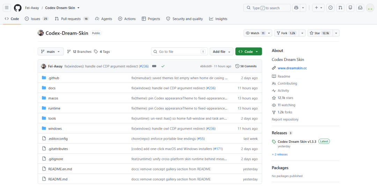Open the hamburger navigation menu
The height and width of the screenshot is (186, 377).
(x=7, y=8)
